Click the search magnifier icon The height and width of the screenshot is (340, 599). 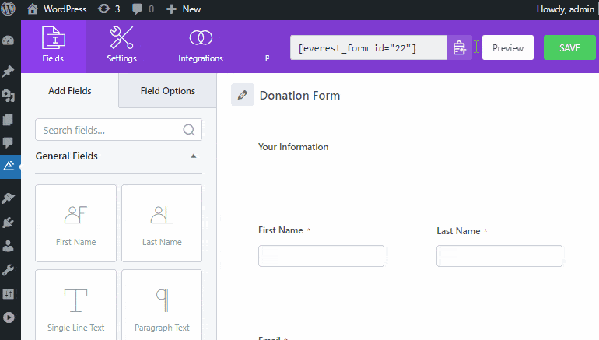click(189, 130)
